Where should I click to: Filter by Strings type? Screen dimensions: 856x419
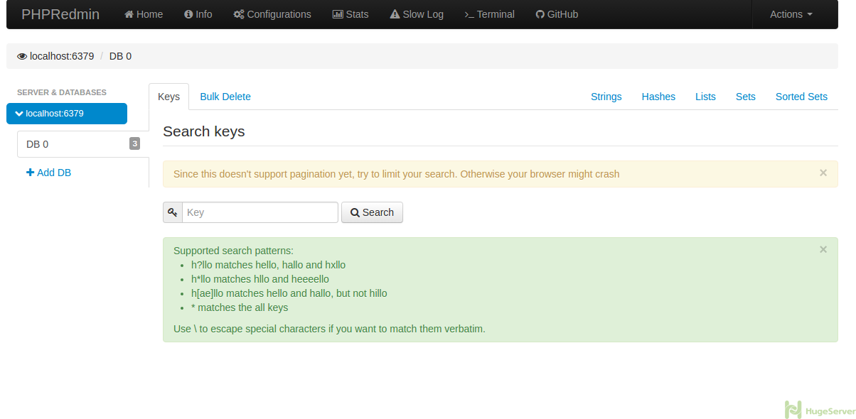coord(606,97)
